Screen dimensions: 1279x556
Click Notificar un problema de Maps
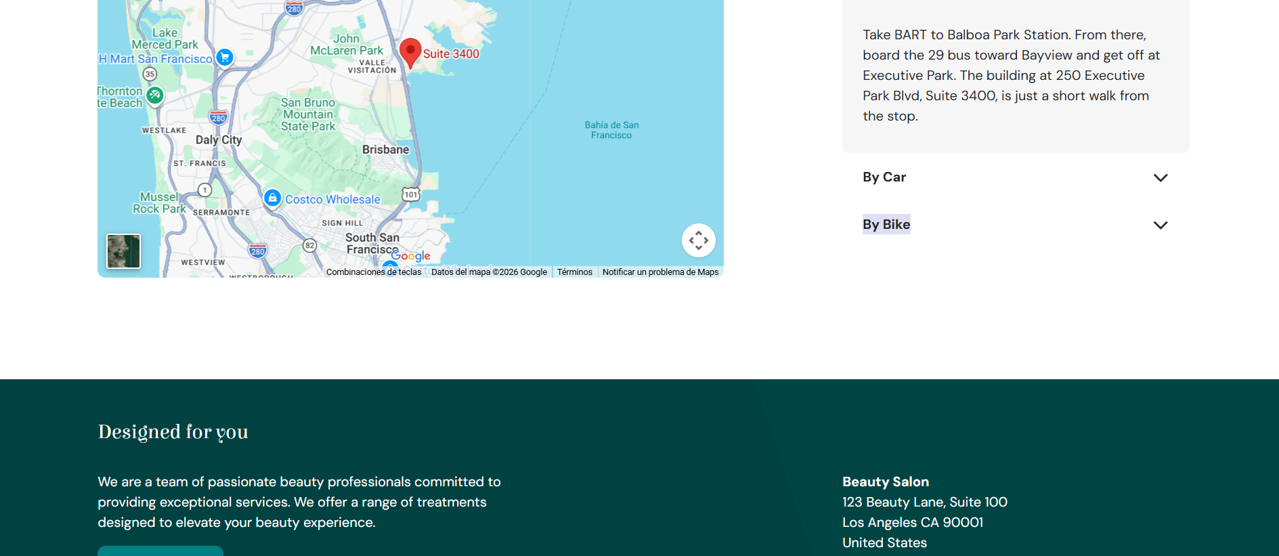(661, 272)
